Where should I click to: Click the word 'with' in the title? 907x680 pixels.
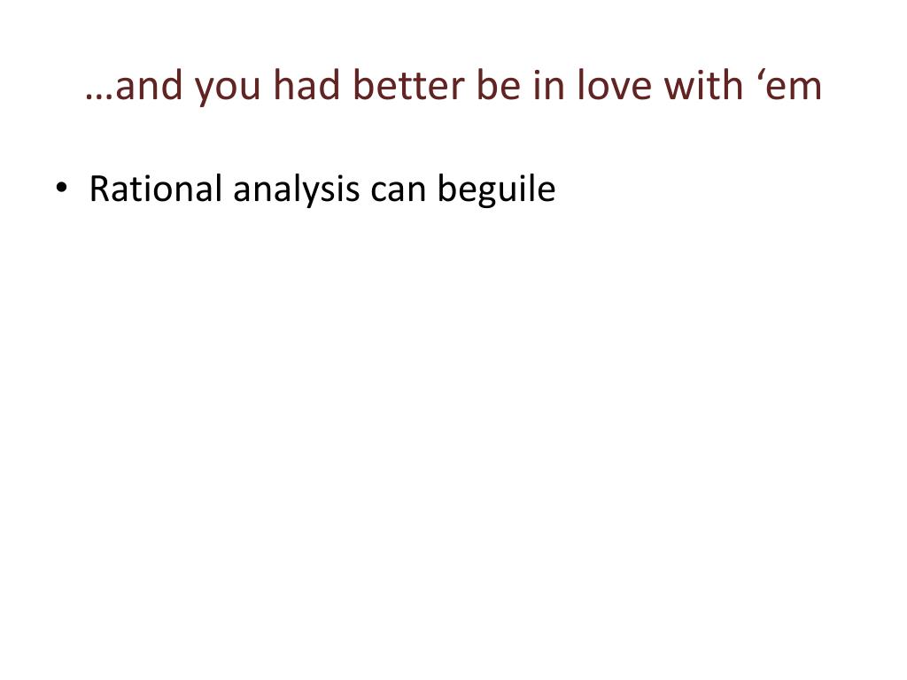[x=703, y=86]
